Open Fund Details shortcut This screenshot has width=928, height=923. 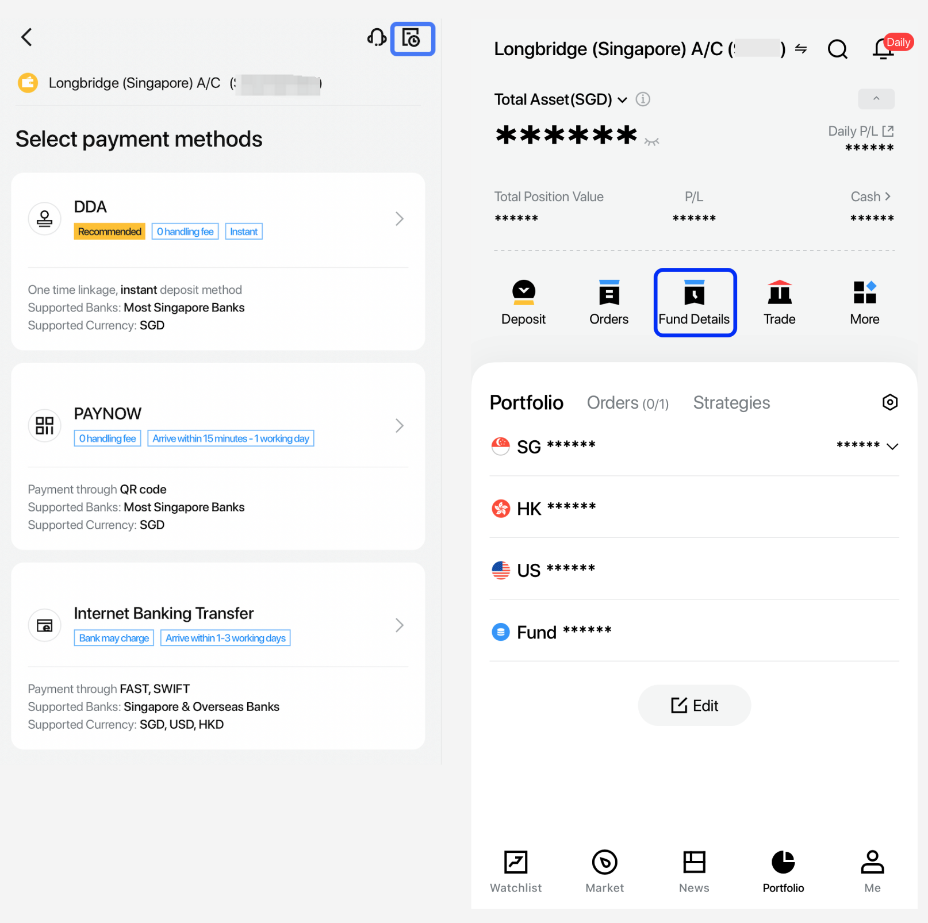click(x=695, y=303)
